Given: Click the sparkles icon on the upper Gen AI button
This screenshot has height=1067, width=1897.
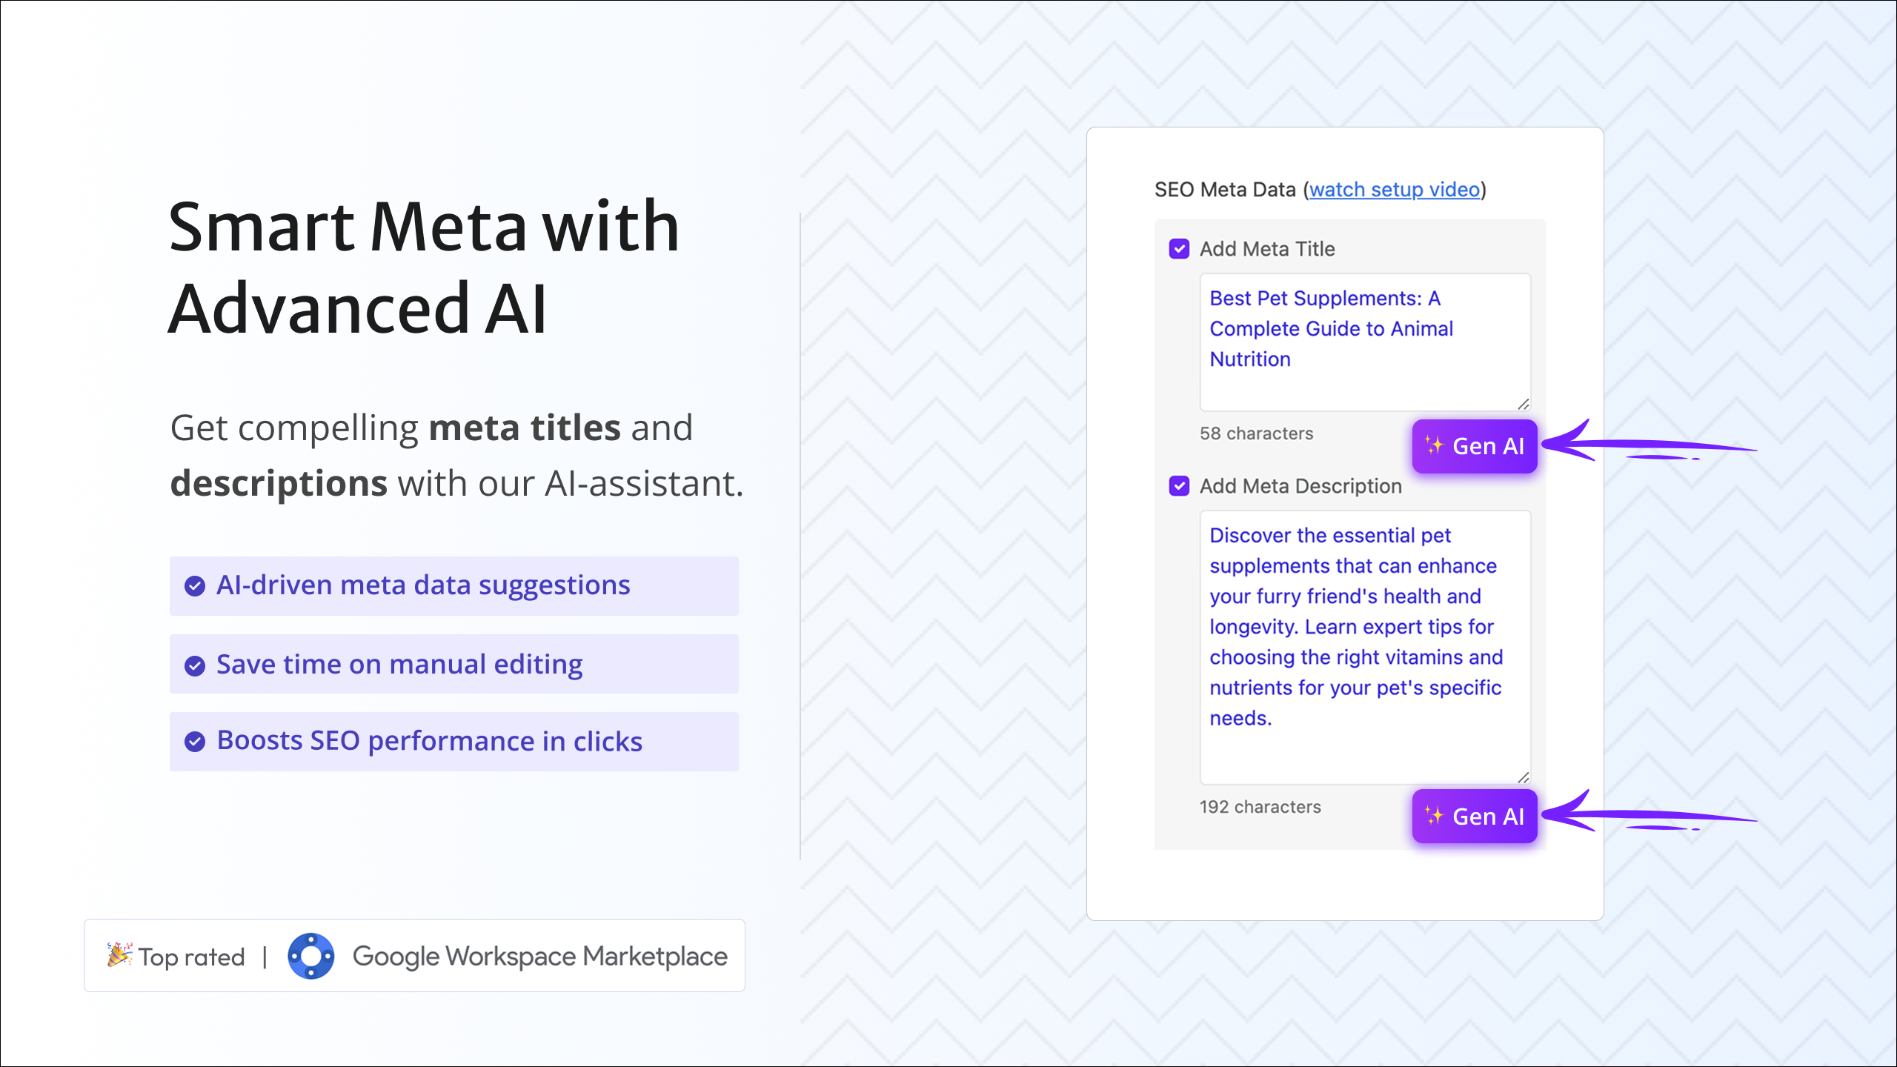Looking at the screenshot, I should (x=1435, y=445).
